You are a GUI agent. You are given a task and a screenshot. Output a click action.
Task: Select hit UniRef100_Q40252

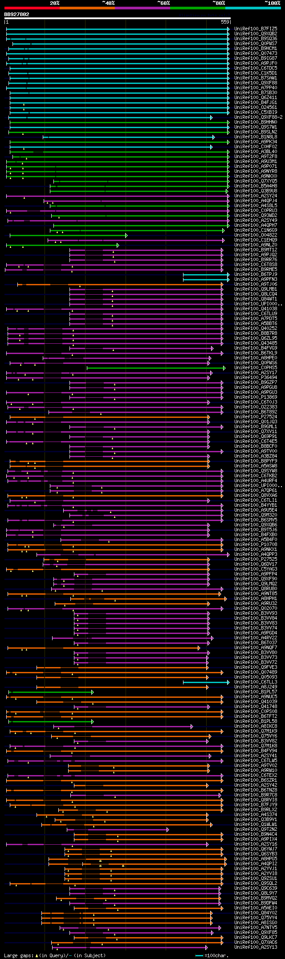256,328
